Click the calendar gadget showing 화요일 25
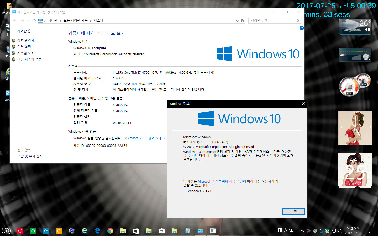Viewport: 378px width, 236px height. [355, 170]
